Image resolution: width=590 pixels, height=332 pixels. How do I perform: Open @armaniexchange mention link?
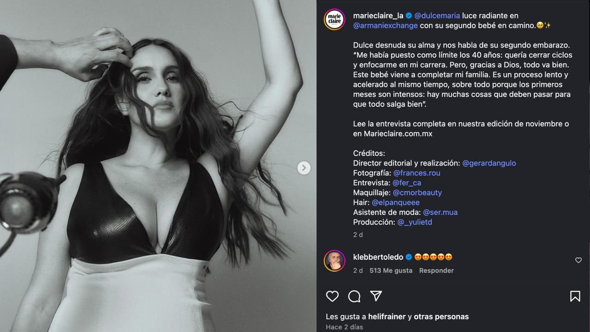pyautogui.click(x=385, y=25)
